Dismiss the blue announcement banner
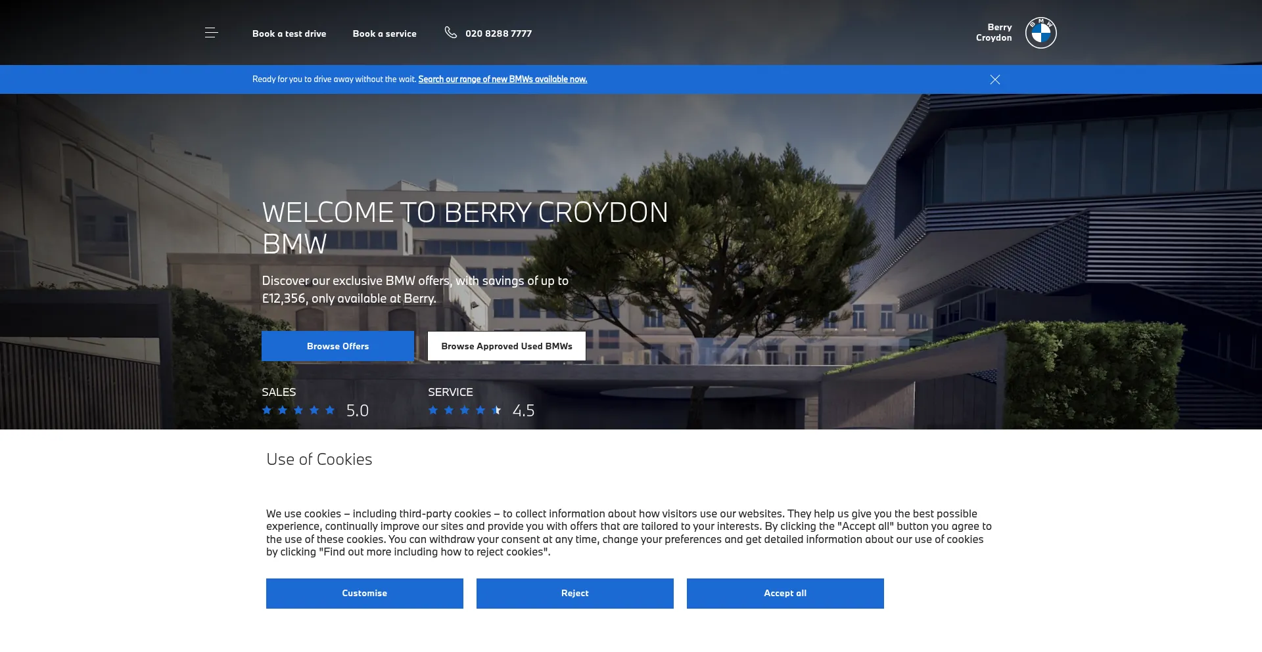The width and height of the screenshot is (1262, 652). 994,79
